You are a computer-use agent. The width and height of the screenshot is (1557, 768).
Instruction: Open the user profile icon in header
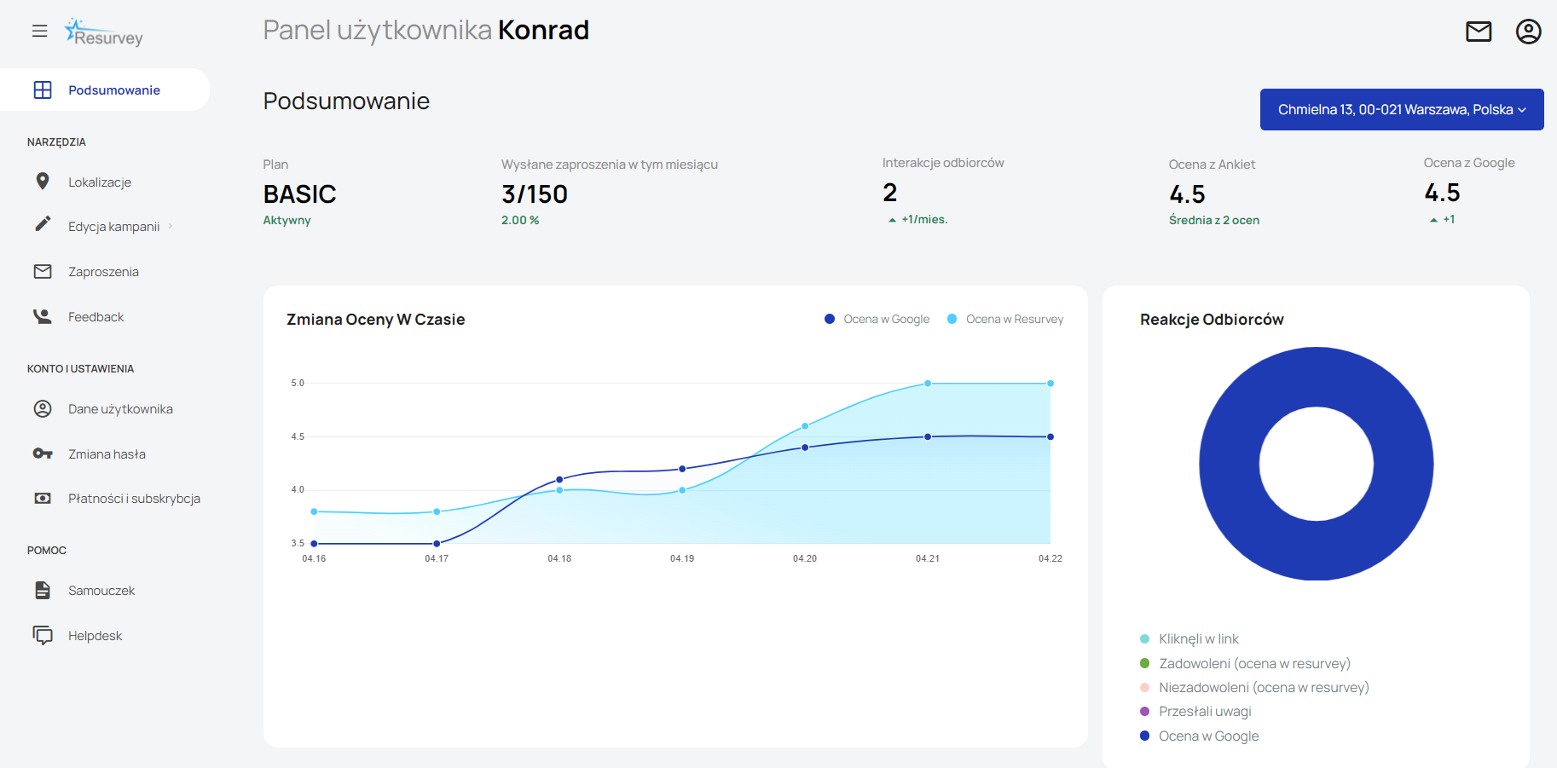coord(1528,32)
